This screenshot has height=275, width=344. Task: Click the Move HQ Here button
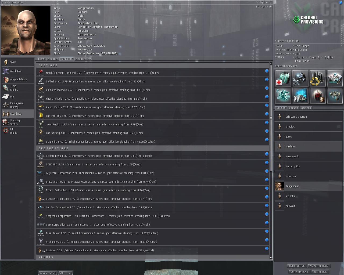coord(319,266)
